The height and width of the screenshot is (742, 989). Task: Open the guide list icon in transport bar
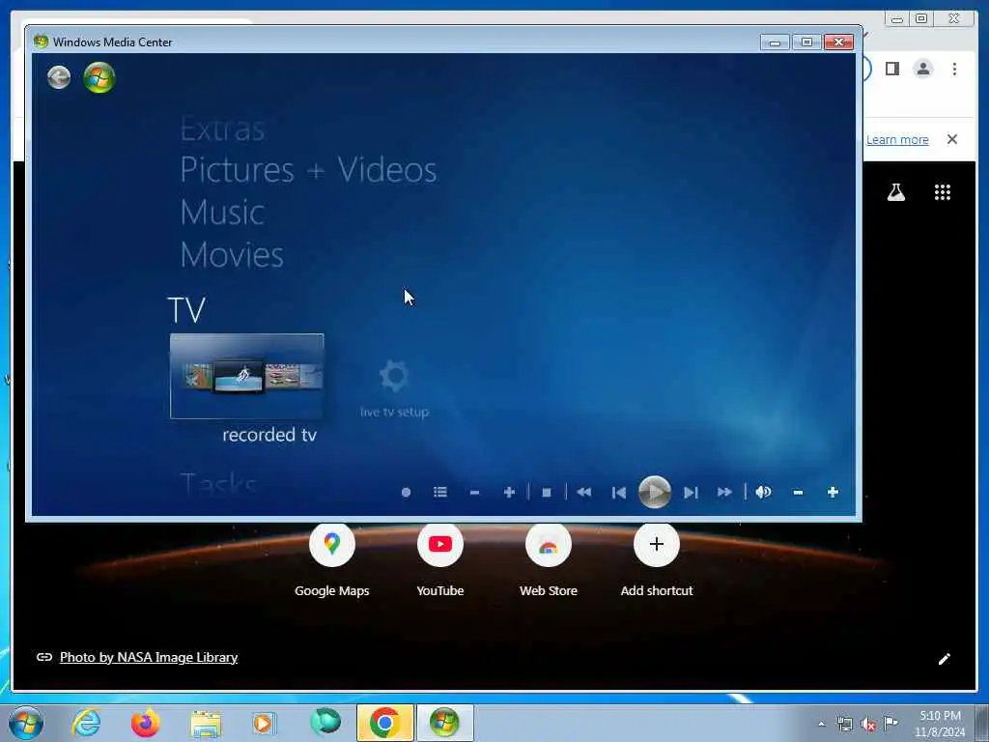coord(440,492)
